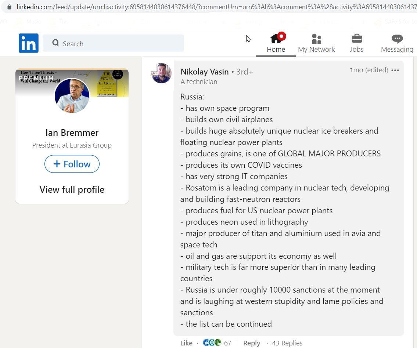Open My Network icon
This screenshot has width=417, height=348.
point(316,39)
